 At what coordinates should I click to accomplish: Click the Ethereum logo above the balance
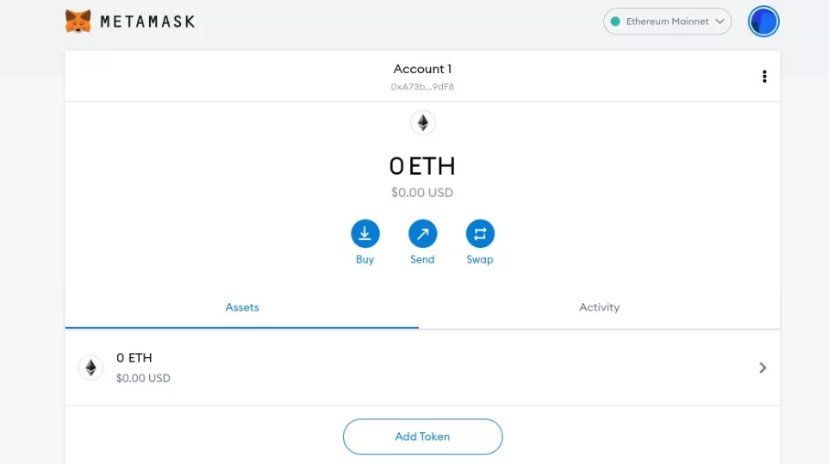coord(422,123)
